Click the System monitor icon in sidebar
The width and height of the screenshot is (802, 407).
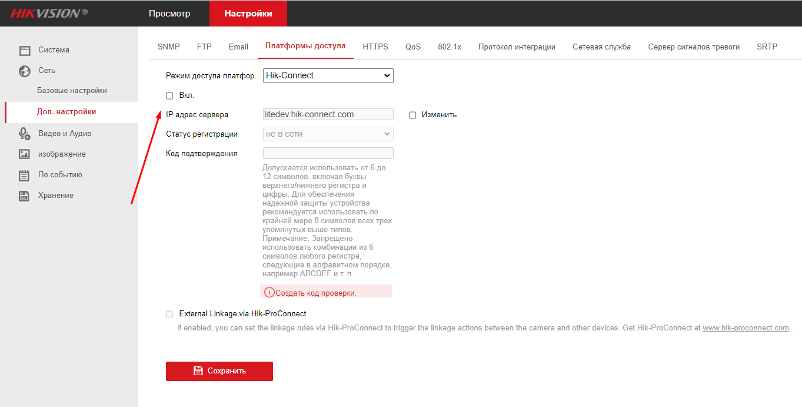[x=25, y=51]
